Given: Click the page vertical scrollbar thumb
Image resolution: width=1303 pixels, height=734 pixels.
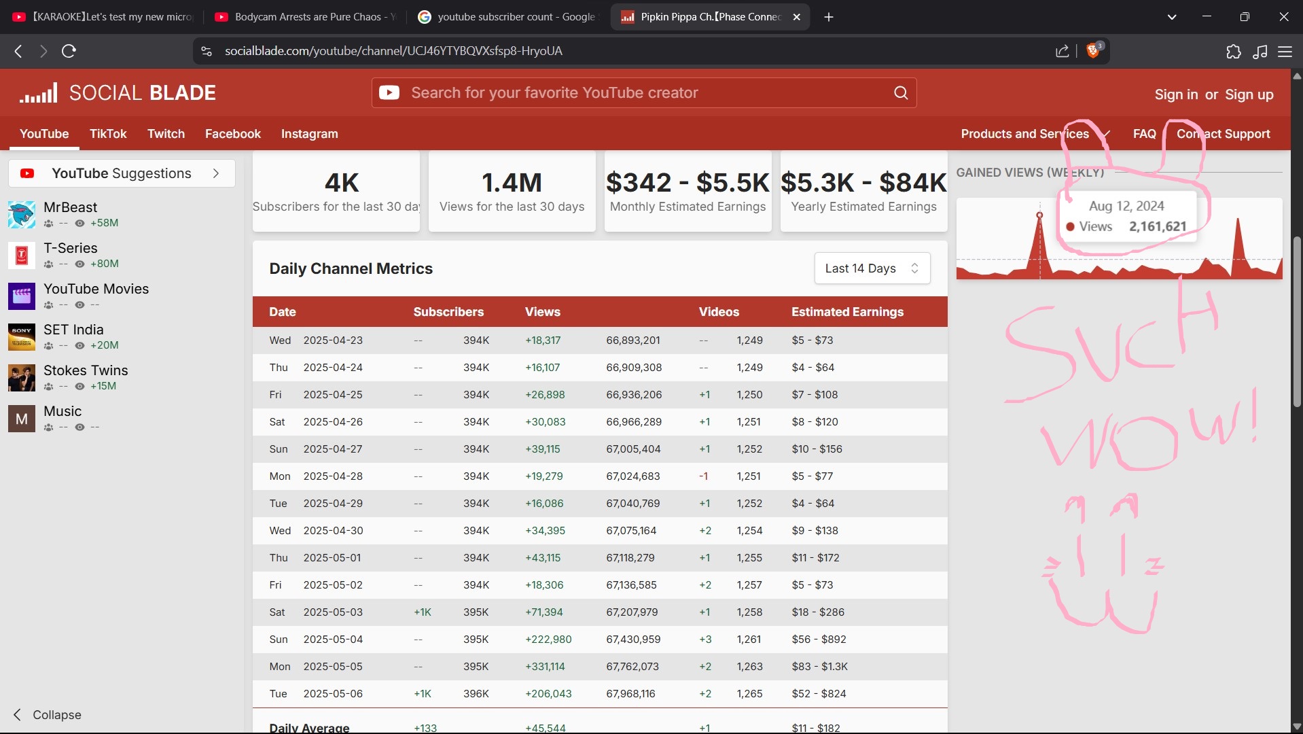Looking at the screenshot, I should tap(1296, 321).
